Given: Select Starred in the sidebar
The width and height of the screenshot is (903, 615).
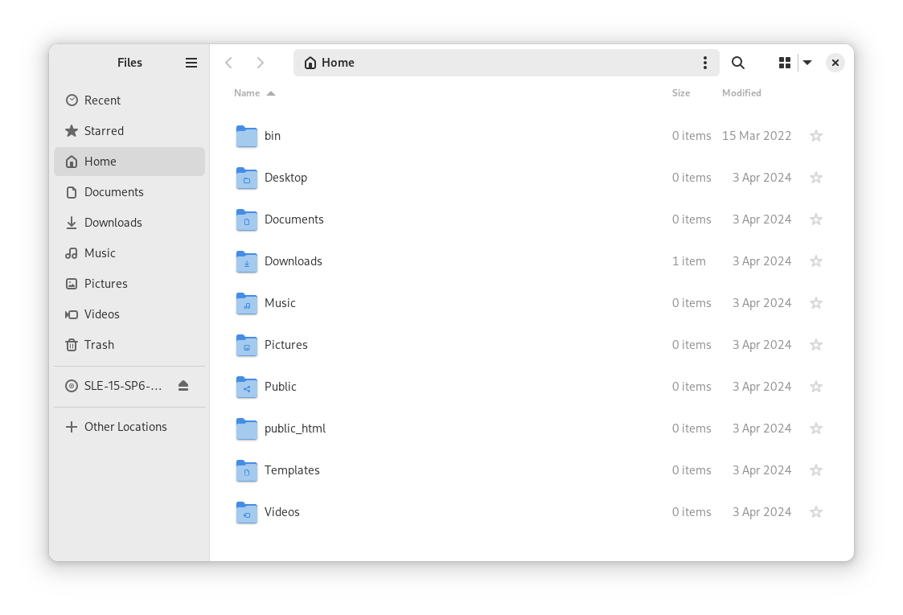Looking at the screenshot, I should point(104,131).
